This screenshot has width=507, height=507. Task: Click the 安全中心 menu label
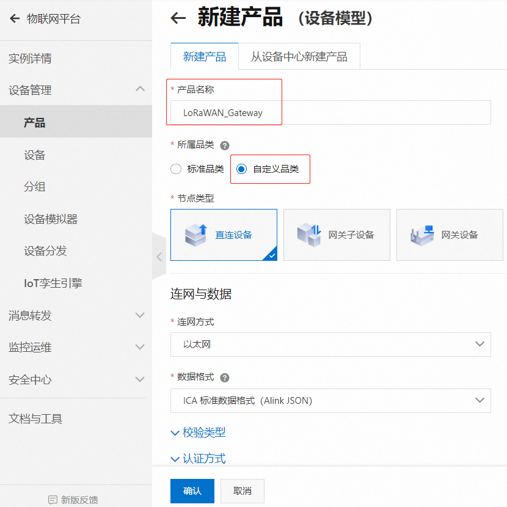pyautogui.click(x=30, y=379)
